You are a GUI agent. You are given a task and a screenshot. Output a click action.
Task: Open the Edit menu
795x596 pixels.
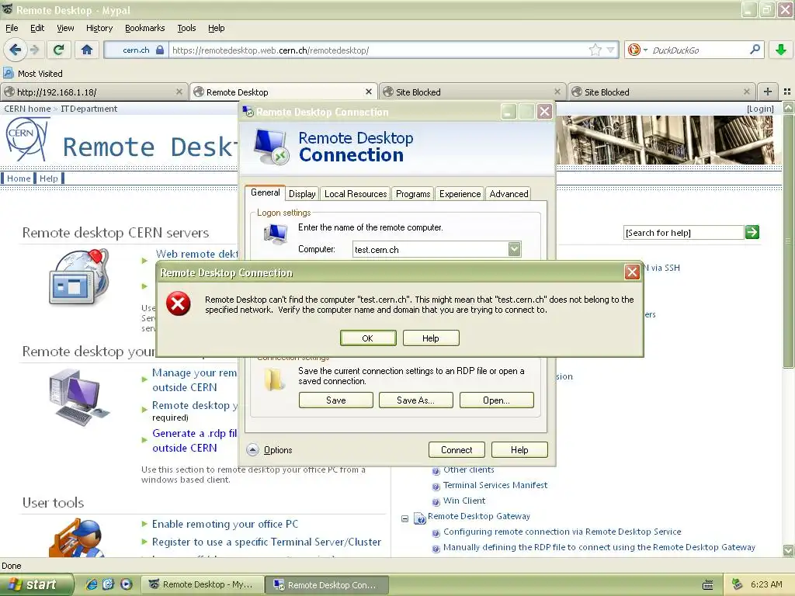click(37, 28)
